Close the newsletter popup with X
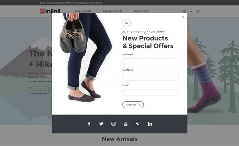 (x=183, y=17)
